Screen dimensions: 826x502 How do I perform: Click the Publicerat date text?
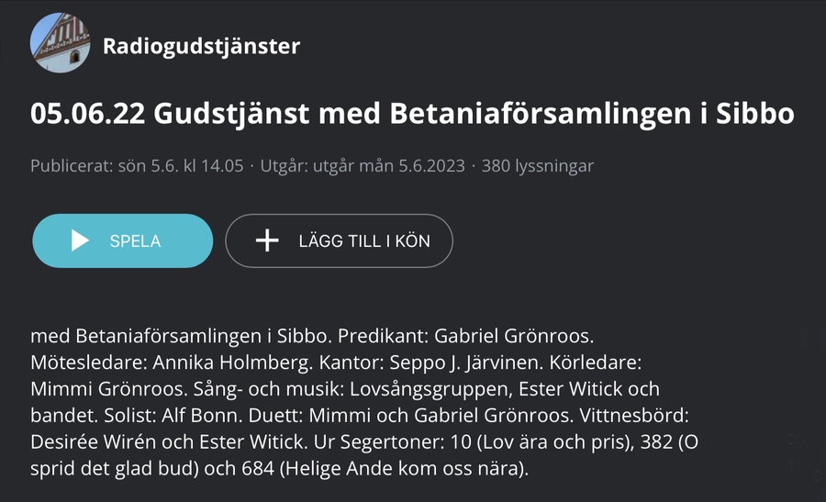point(137,166)
